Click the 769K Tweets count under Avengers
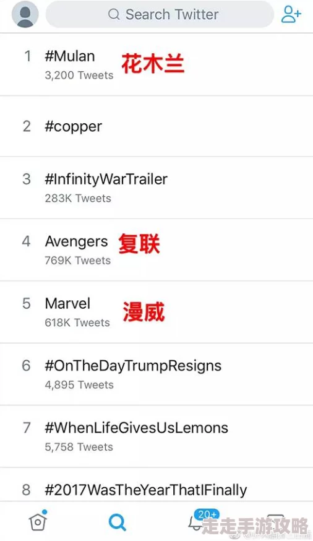Viewport: 313px width, 541px height. (x=78, y=261)
